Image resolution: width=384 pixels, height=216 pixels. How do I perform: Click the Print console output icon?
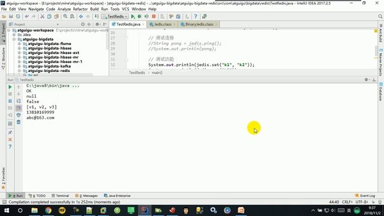point(19,115)
